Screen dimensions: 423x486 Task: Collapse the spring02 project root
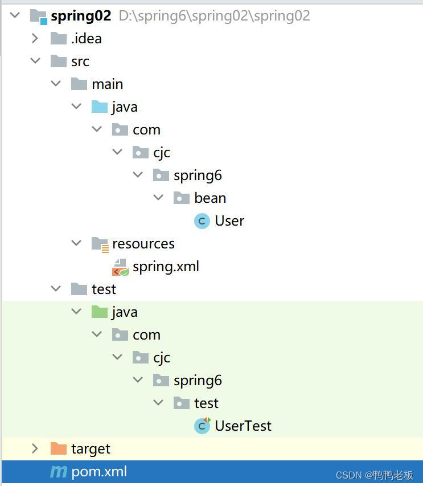15,15
